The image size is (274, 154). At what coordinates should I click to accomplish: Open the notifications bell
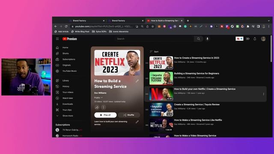point(255,39)
